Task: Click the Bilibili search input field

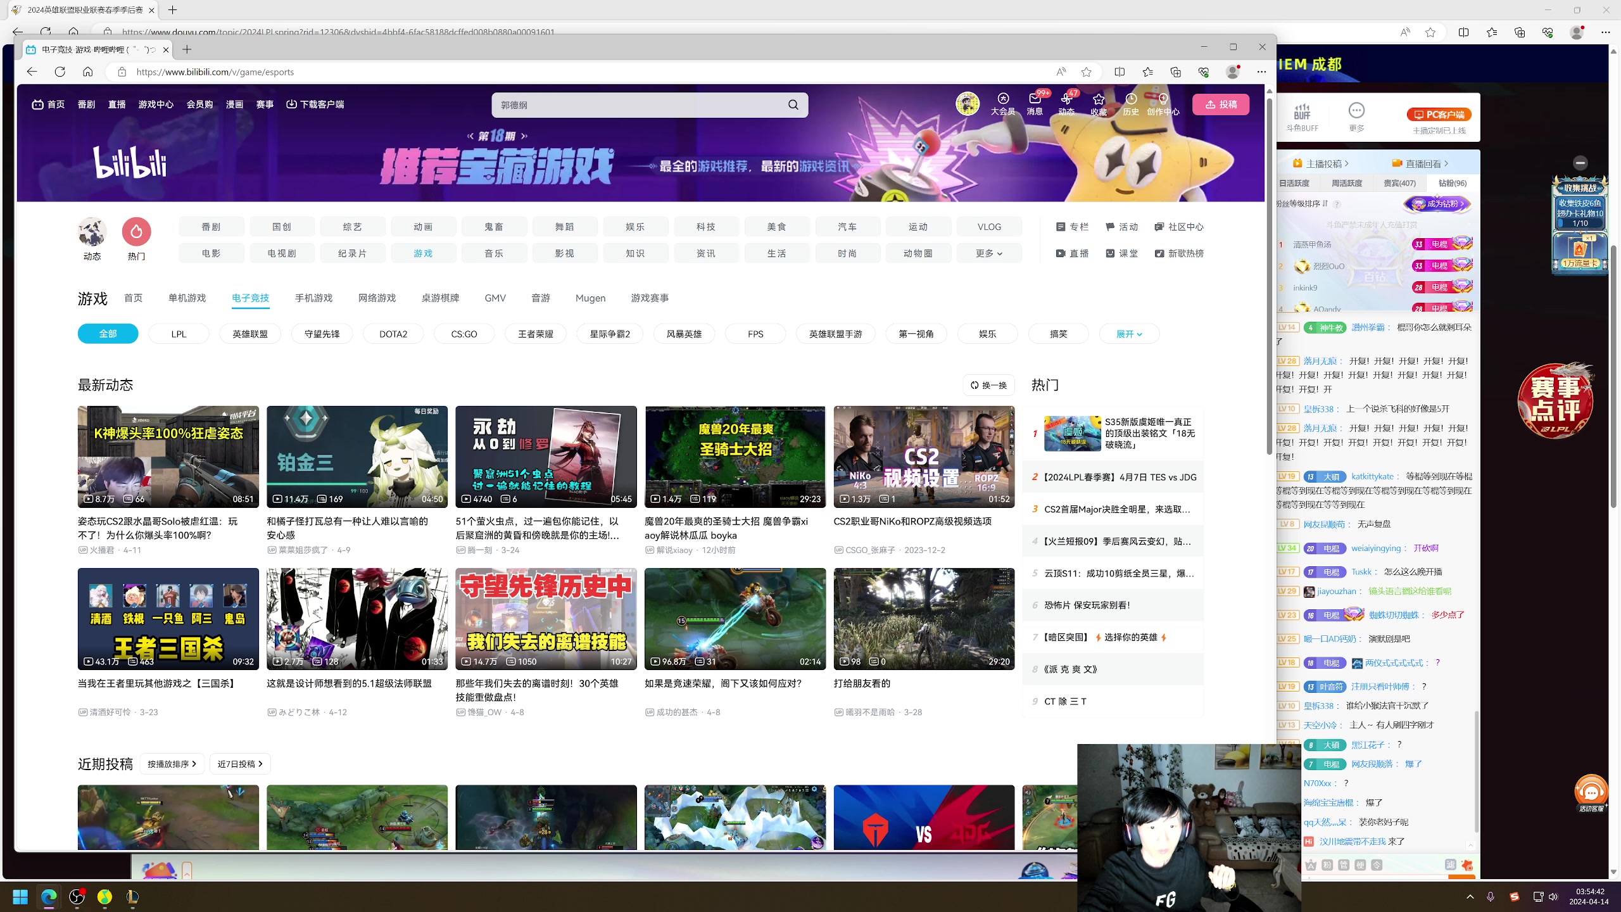Action: [x=638, y=105]
